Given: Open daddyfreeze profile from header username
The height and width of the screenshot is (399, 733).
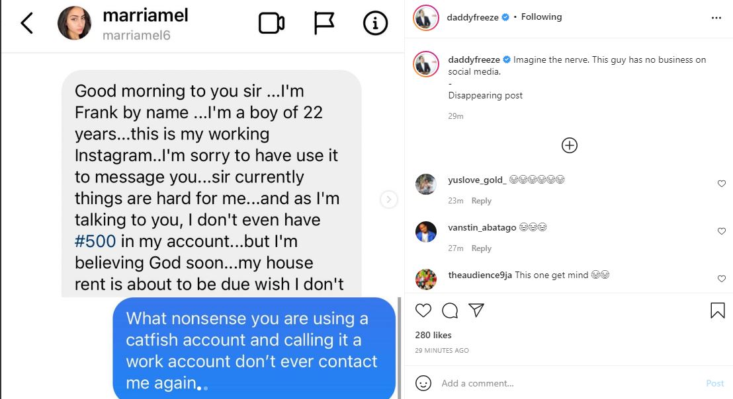Looking at the screenshot, I should (472, 17).
